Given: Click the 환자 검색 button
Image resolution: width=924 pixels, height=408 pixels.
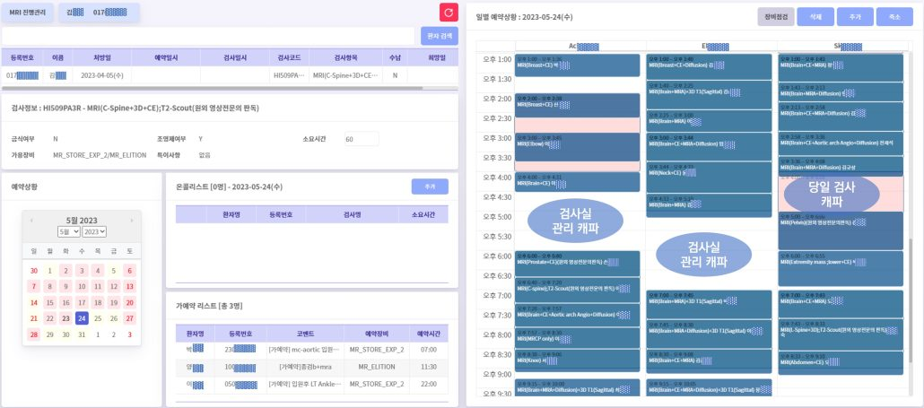Looking at the screenshot, I should [439, 36].
